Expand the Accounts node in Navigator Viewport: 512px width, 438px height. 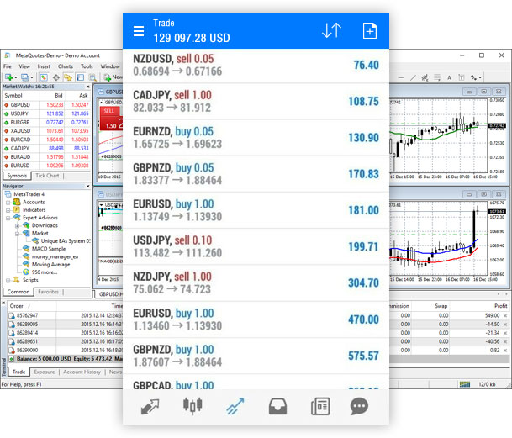pyautogui.click(x=8, y=202)
